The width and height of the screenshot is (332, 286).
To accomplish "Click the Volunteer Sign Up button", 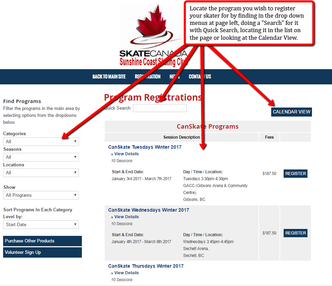I will [x=42, y=252].
